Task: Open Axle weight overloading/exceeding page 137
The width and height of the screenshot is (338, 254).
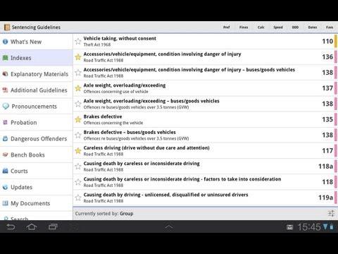Action: tap(206, 88)
